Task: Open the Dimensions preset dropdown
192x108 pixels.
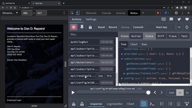Action: tap(10, 13)
